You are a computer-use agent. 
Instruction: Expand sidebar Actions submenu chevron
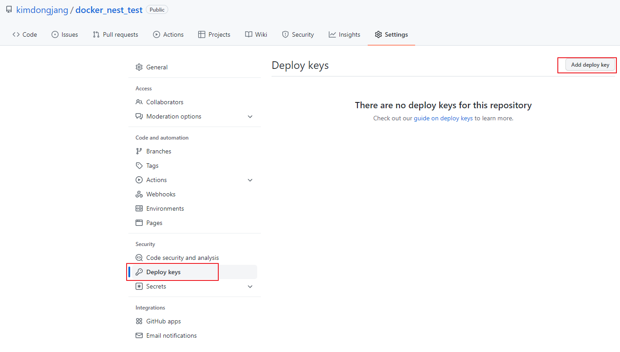250,180
